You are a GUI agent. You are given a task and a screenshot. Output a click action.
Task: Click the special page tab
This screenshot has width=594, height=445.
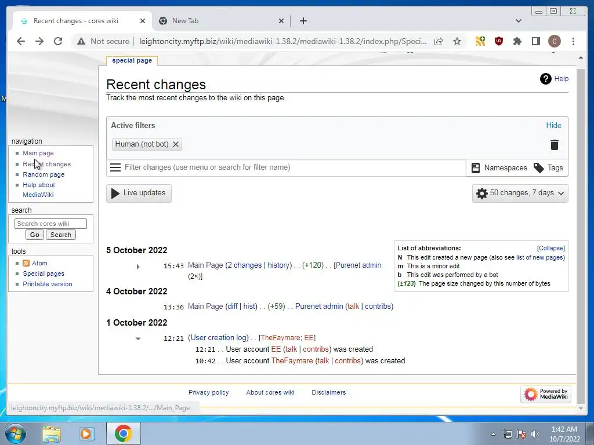(x=132, y=60)
